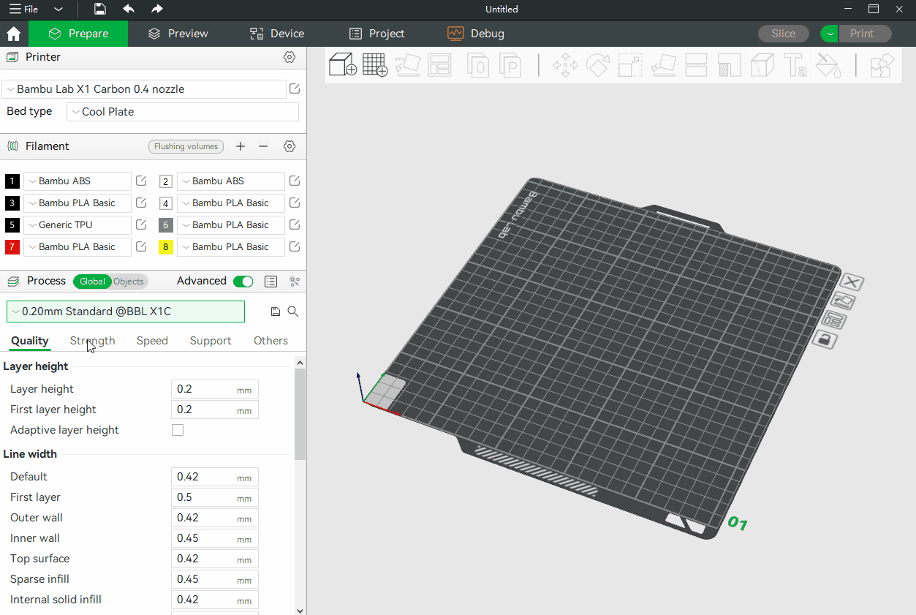Open the Bed type Cool Plate dropdown
Viewport: 916px width, 615px height.
(x=183, y=112)
